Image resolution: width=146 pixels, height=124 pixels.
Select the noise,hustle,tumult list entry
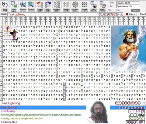pyautogui.click(x=41, y=115)
